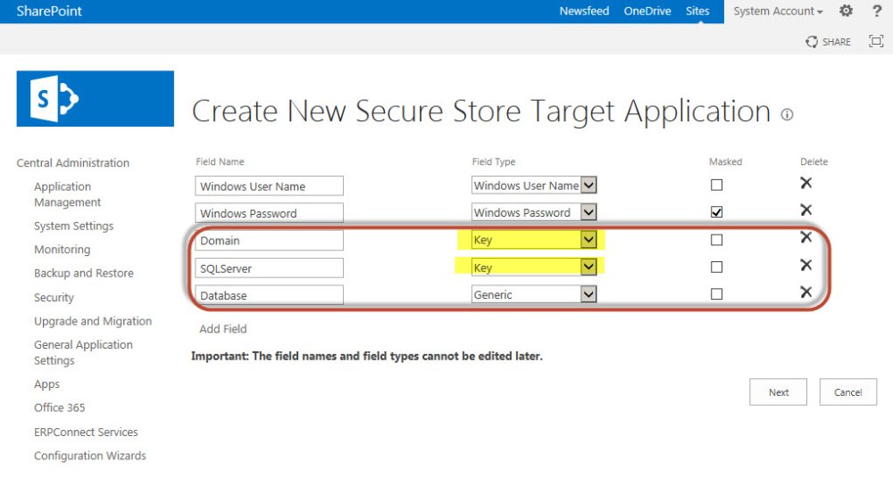The height and width of the screenshot is (478, 893).
Task: Click the SharePoint site logo
Action: tap(96, 98)
